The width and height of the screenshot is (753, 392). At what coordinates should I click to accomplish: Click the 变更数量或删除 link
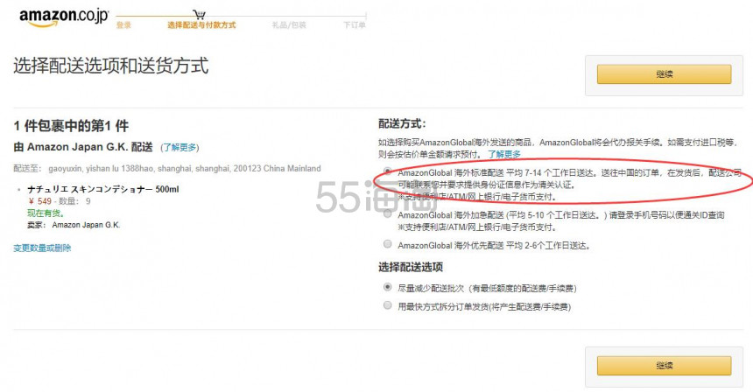(x=42, y=248)
